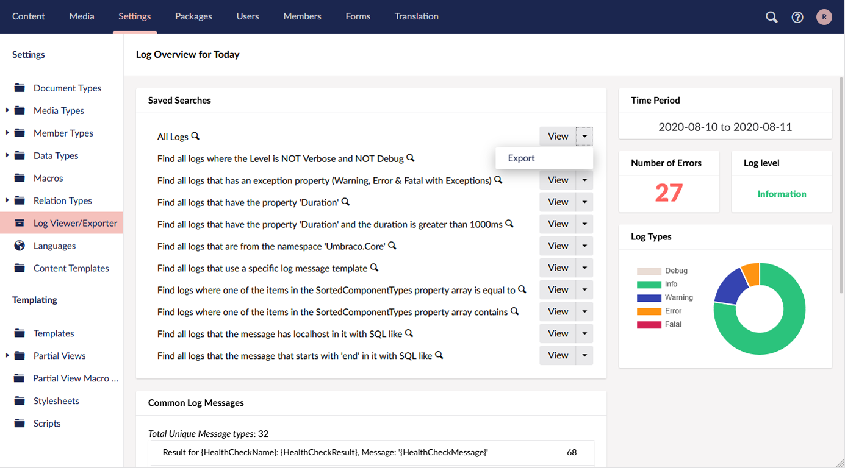The image size is (845, 468).
Task: Expand the Member Types tree node
Action: [x=7, y=133]
